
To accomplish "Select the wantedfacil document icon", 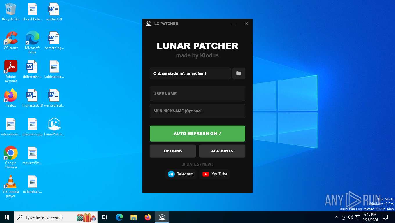I will coord(54,98).
